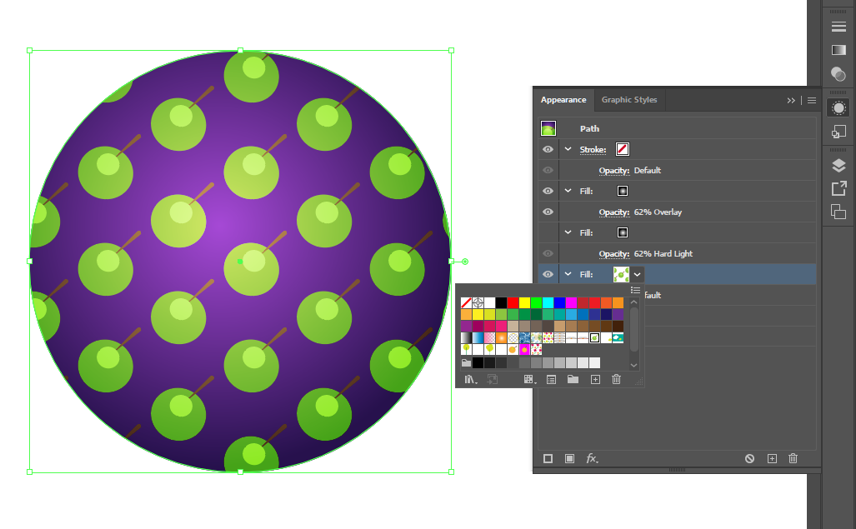The image size is (856, 529).
Task: Open the Show Swatch Kinds menu
Action: point(529,380)
